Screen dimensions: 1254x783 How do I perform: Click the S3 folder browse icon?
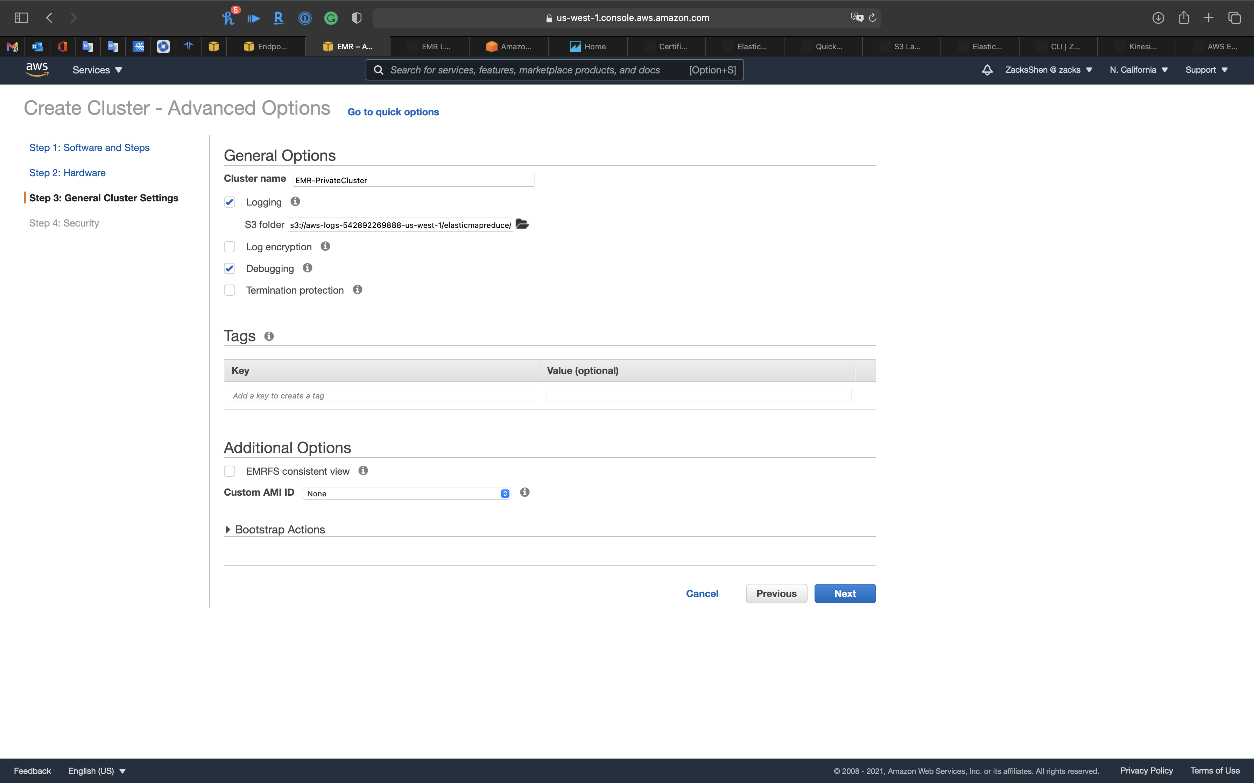click(522, 224)
